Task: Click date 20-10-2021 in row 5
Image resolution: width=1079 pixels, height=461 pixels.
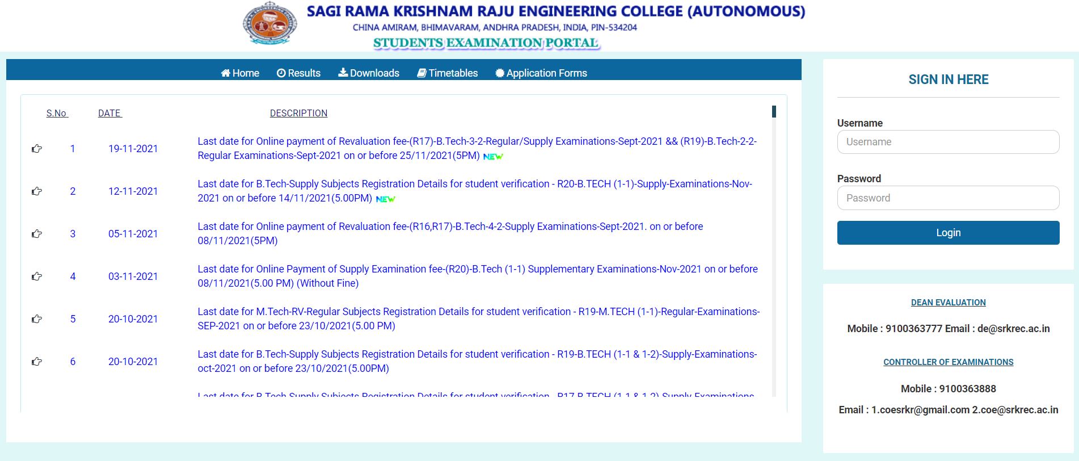Action: point(133,319)
